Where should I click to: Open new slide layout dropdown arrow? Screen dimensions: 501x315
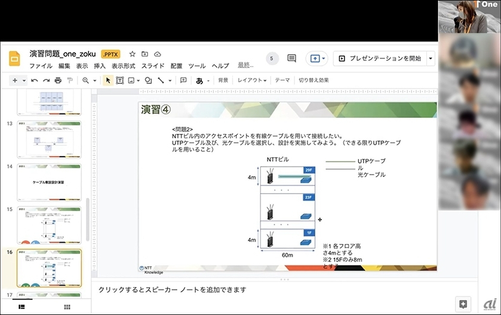pyautogui.click(x=24, y=81)
